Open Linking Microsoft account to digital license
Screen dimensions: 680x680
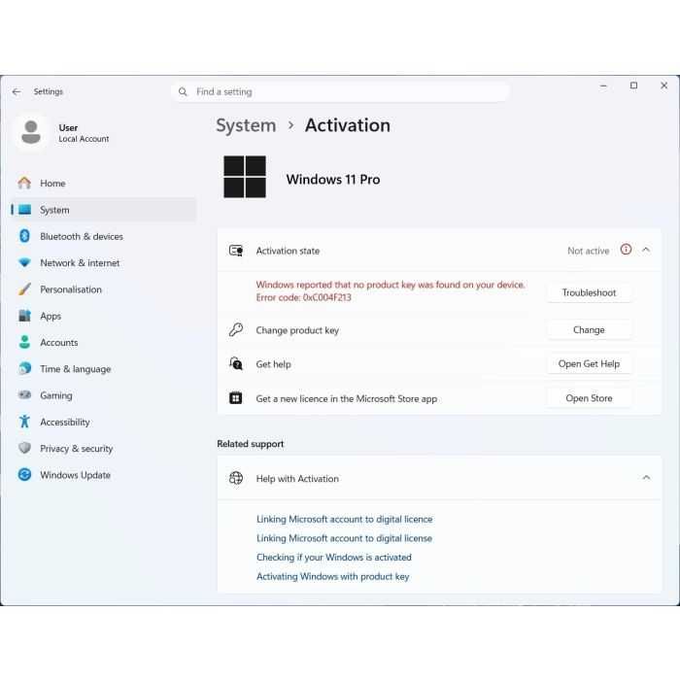(x=344, y=538)
